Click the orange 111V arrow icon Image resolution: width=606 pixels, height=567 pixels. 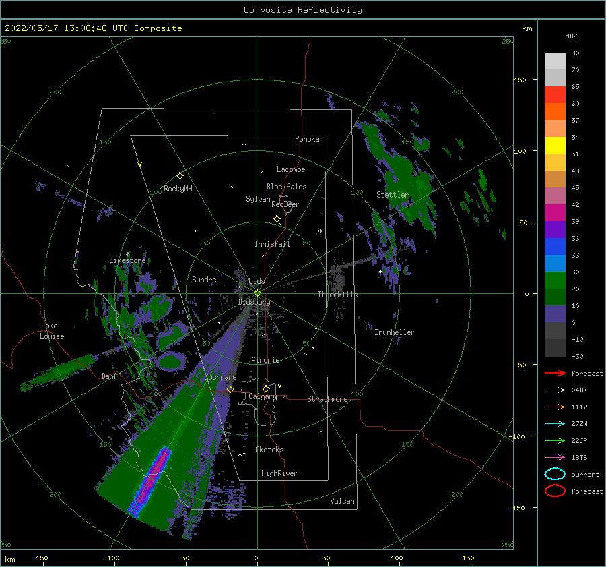coord(555,407)
